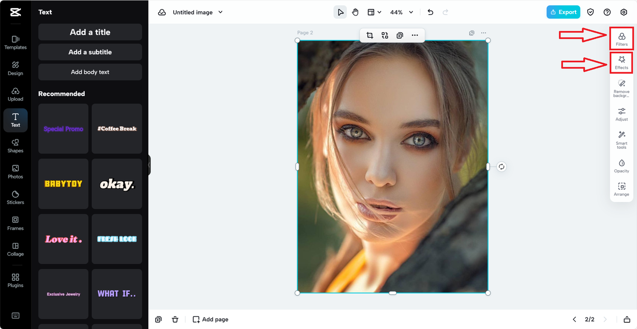Click the 2/2 page indicator
637x329 pixels.
pos(590,320)
